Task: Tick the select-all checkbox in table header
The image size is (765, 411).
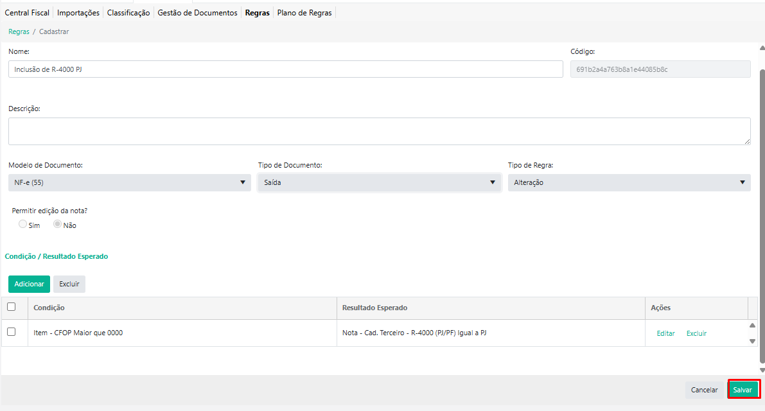Action: click(11, 307)
